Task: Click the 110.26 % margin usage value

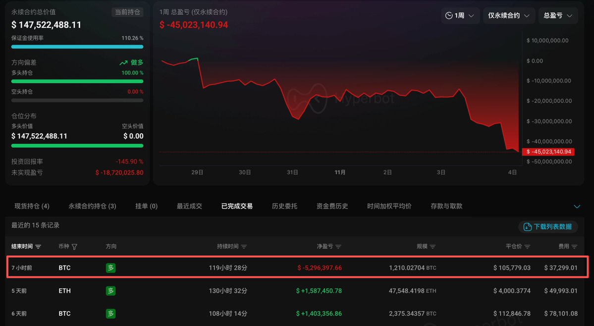Action: [132, 38]
